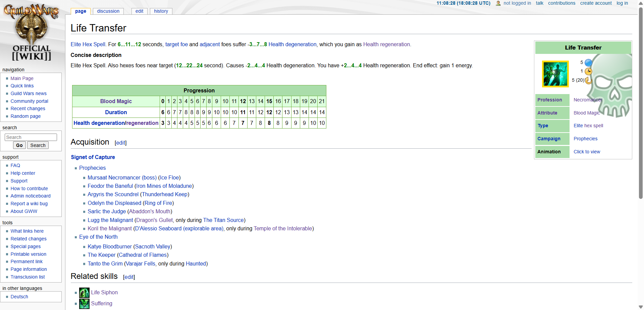Open the Cathedral of Flames link

click(x=143, y=255)
